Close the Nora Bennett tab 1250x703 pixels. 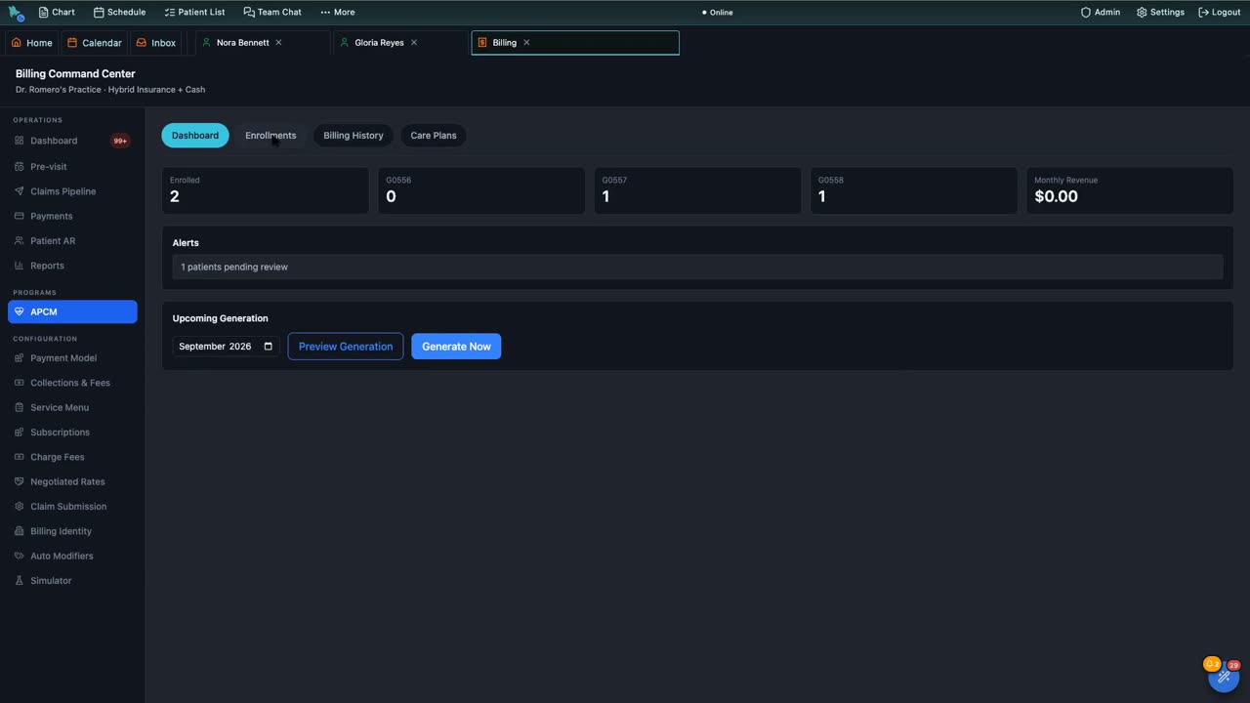pyautogui.click(x=278, y=43)
